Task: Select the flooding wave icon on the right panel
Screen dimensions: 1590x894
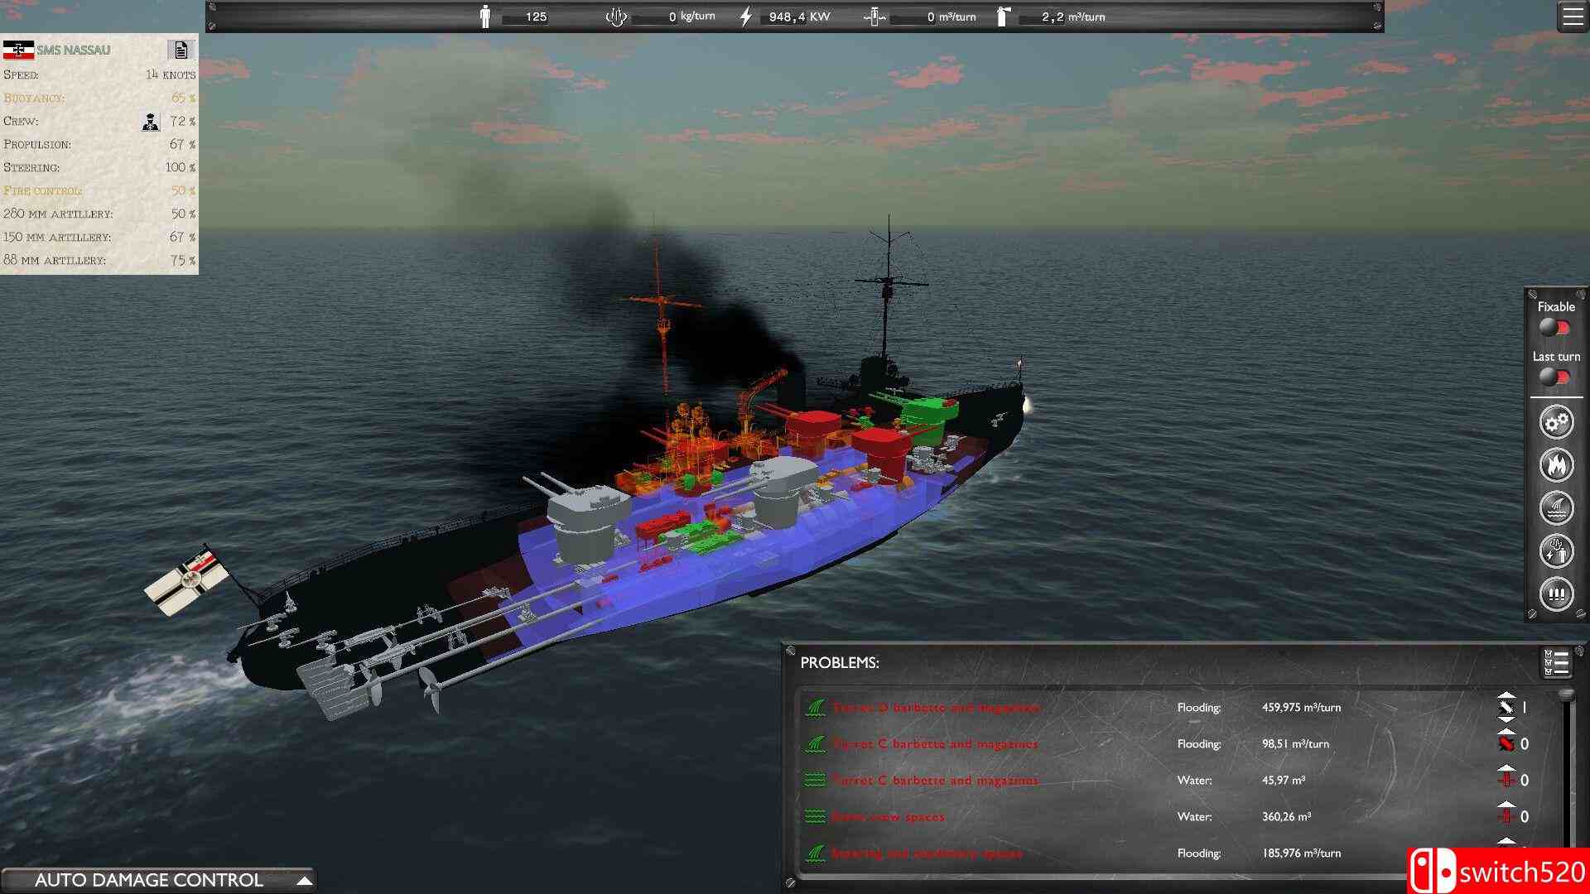Action: 1556,507
